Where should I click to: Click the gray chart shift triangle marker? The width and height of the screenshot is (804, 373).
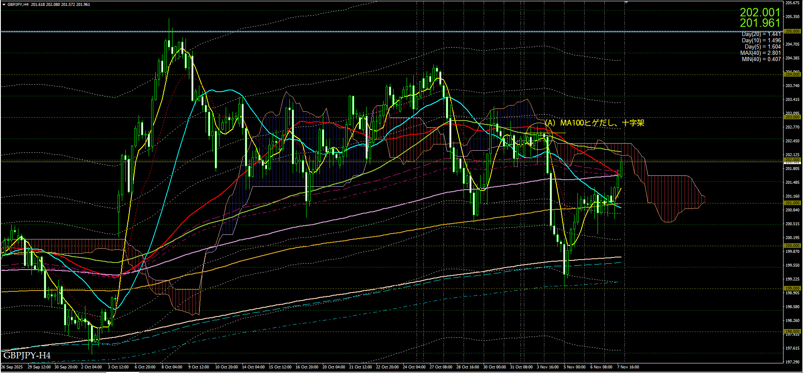[626, 3]
